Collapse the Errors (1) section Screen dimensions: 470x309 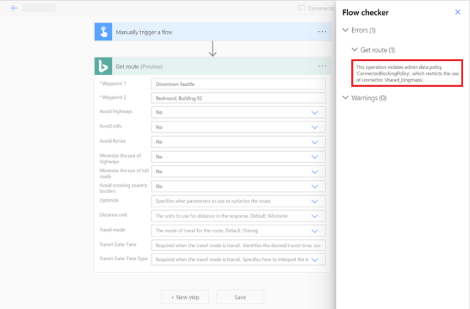359,30
